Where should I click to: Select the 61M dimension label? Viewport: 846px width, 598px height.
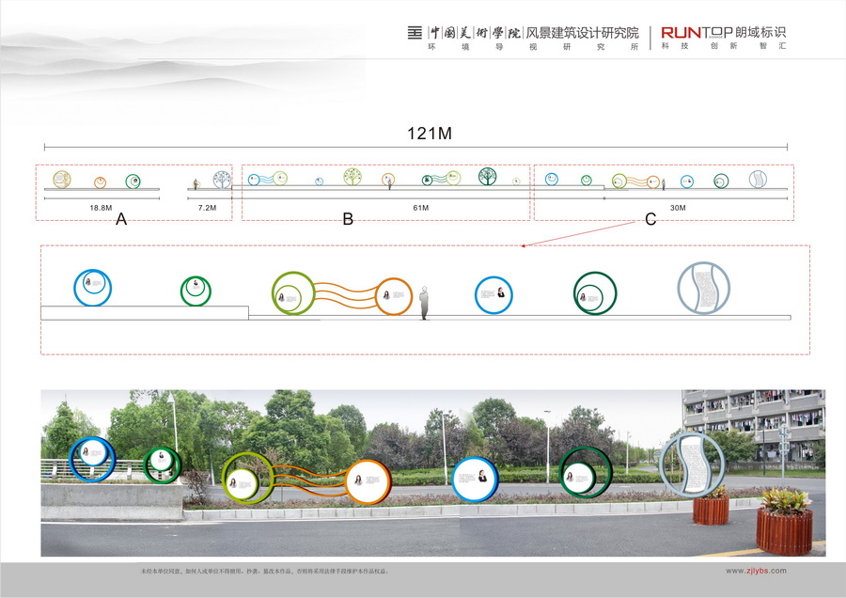pos(421,207)
